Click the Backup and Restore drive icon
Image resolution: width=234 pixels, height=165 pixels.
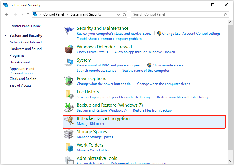click(69, 107)
